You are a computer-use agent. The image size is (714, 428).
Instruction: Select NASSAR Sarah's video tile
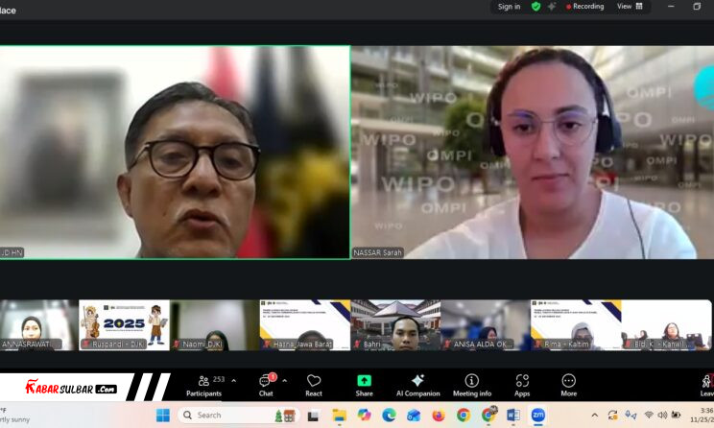[532, 153]
